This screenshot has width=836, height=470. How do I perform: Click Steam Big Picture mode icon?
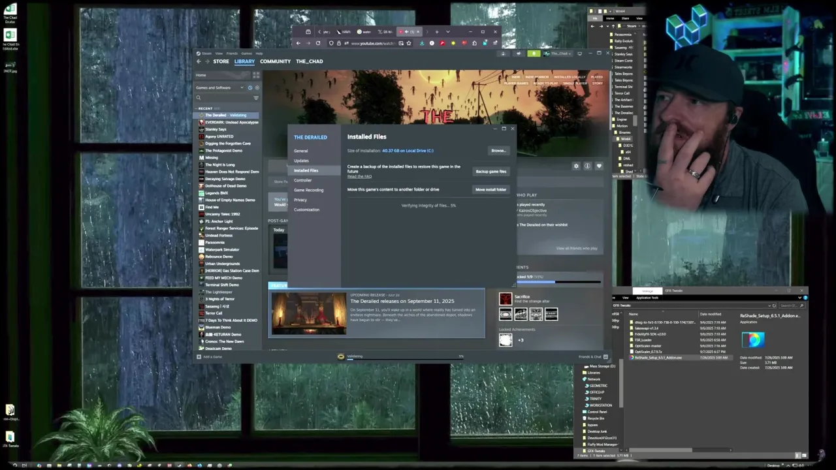click(580, 54)
